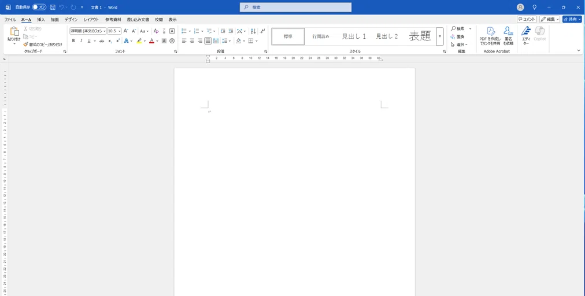
Task: Click the red font color button
Action: click(x=151, y=41)
